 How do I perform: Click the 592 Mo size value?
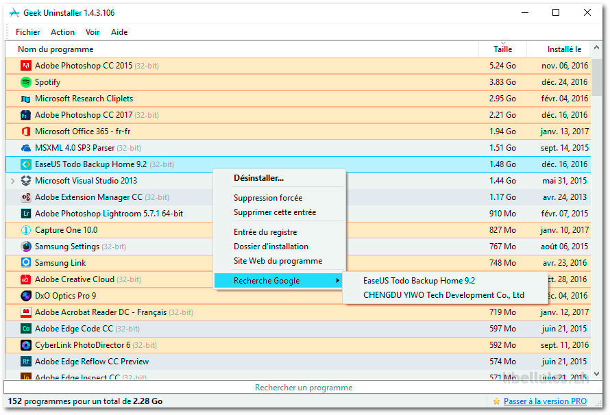tap(502, 345)
